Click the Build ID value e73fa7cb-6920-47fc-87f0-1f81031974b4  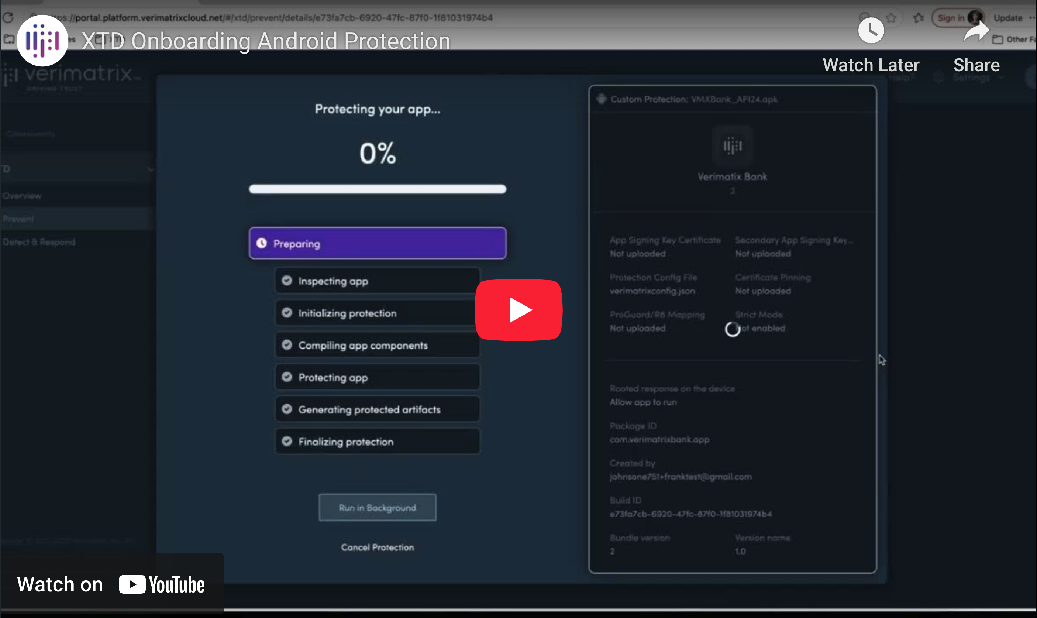[690, 514]
